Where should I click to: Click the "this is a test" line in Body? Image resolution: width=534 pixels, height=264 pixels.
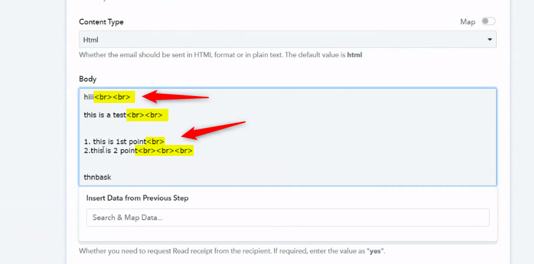[x=105, y=115]
